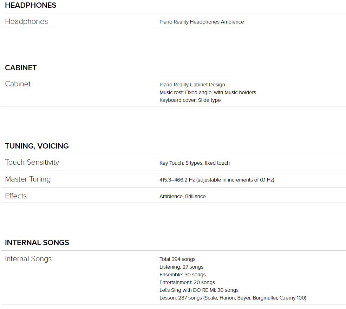
Task: Click Piano Reality Headphones Ambience text
Action: [x=202, y=22]
